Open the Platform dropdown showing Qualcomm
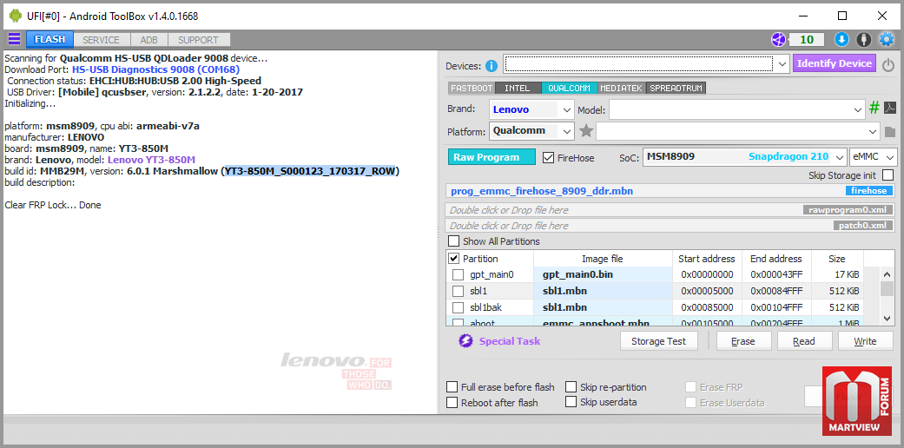This screenshot has width=904, height=448. pyautogui.click(x=567, y=131)
